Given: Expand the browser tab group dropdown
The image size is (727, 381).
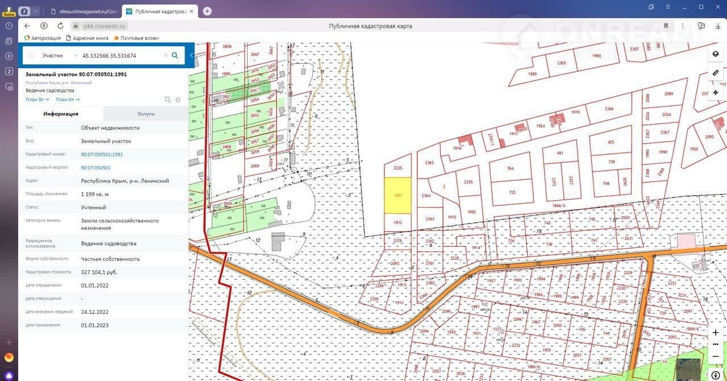Looking at the screenshot, I should click(36, 11).
